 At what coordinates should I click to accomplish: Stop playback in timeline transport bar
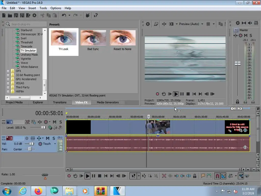[x=100, y=176]
